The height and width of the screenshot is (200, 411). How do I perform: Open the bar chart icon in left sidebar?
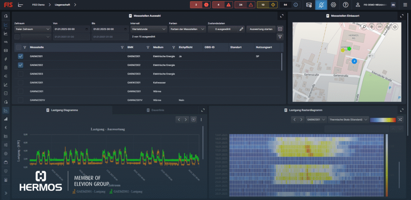point(6,119)
